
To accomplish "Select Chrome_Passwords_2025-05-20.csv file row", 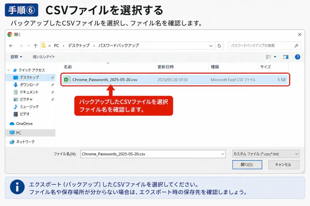I will [175, 80].
